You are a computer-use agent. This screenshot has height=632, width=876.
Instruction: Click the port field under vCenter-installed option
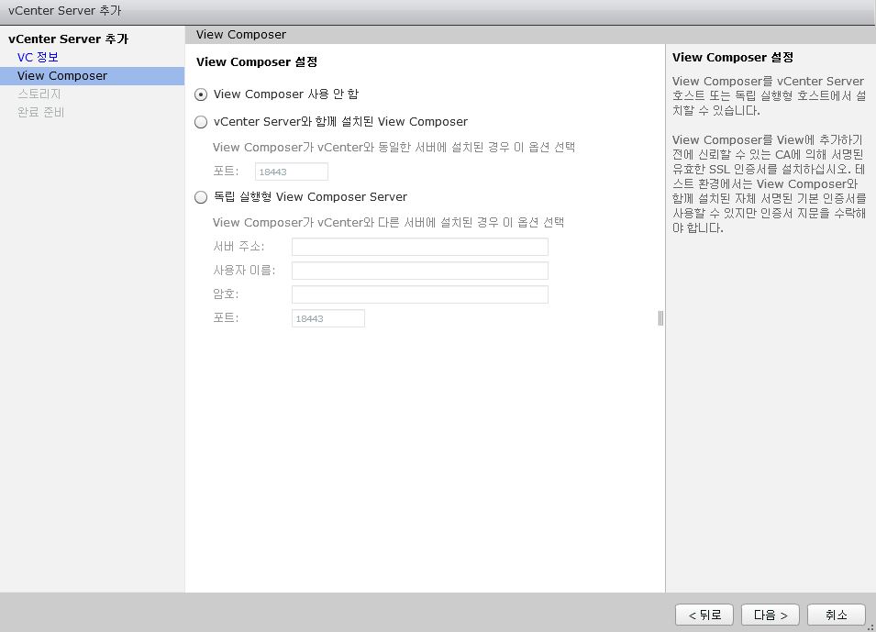click(x=292, y=172)
